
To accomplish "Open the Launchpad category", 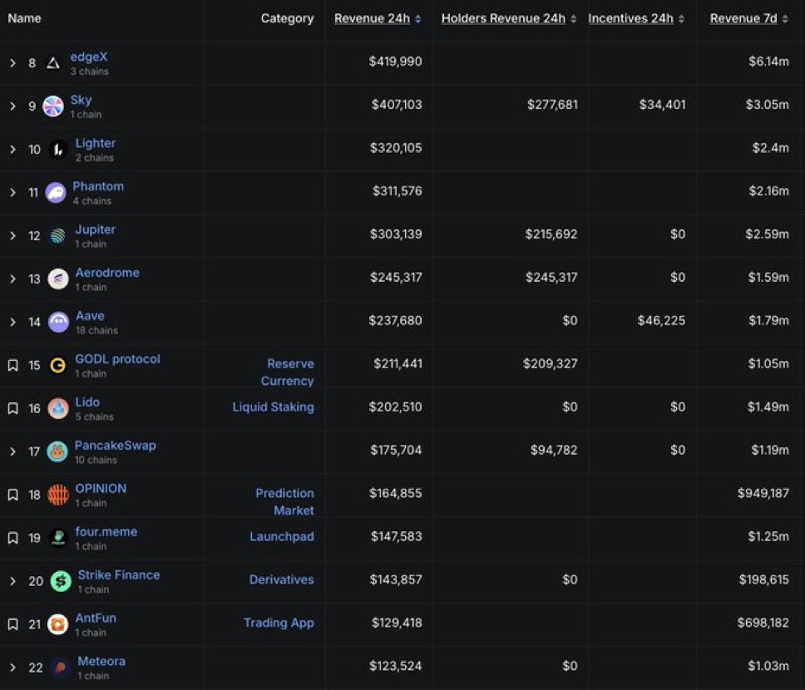I will coord(282,536).
